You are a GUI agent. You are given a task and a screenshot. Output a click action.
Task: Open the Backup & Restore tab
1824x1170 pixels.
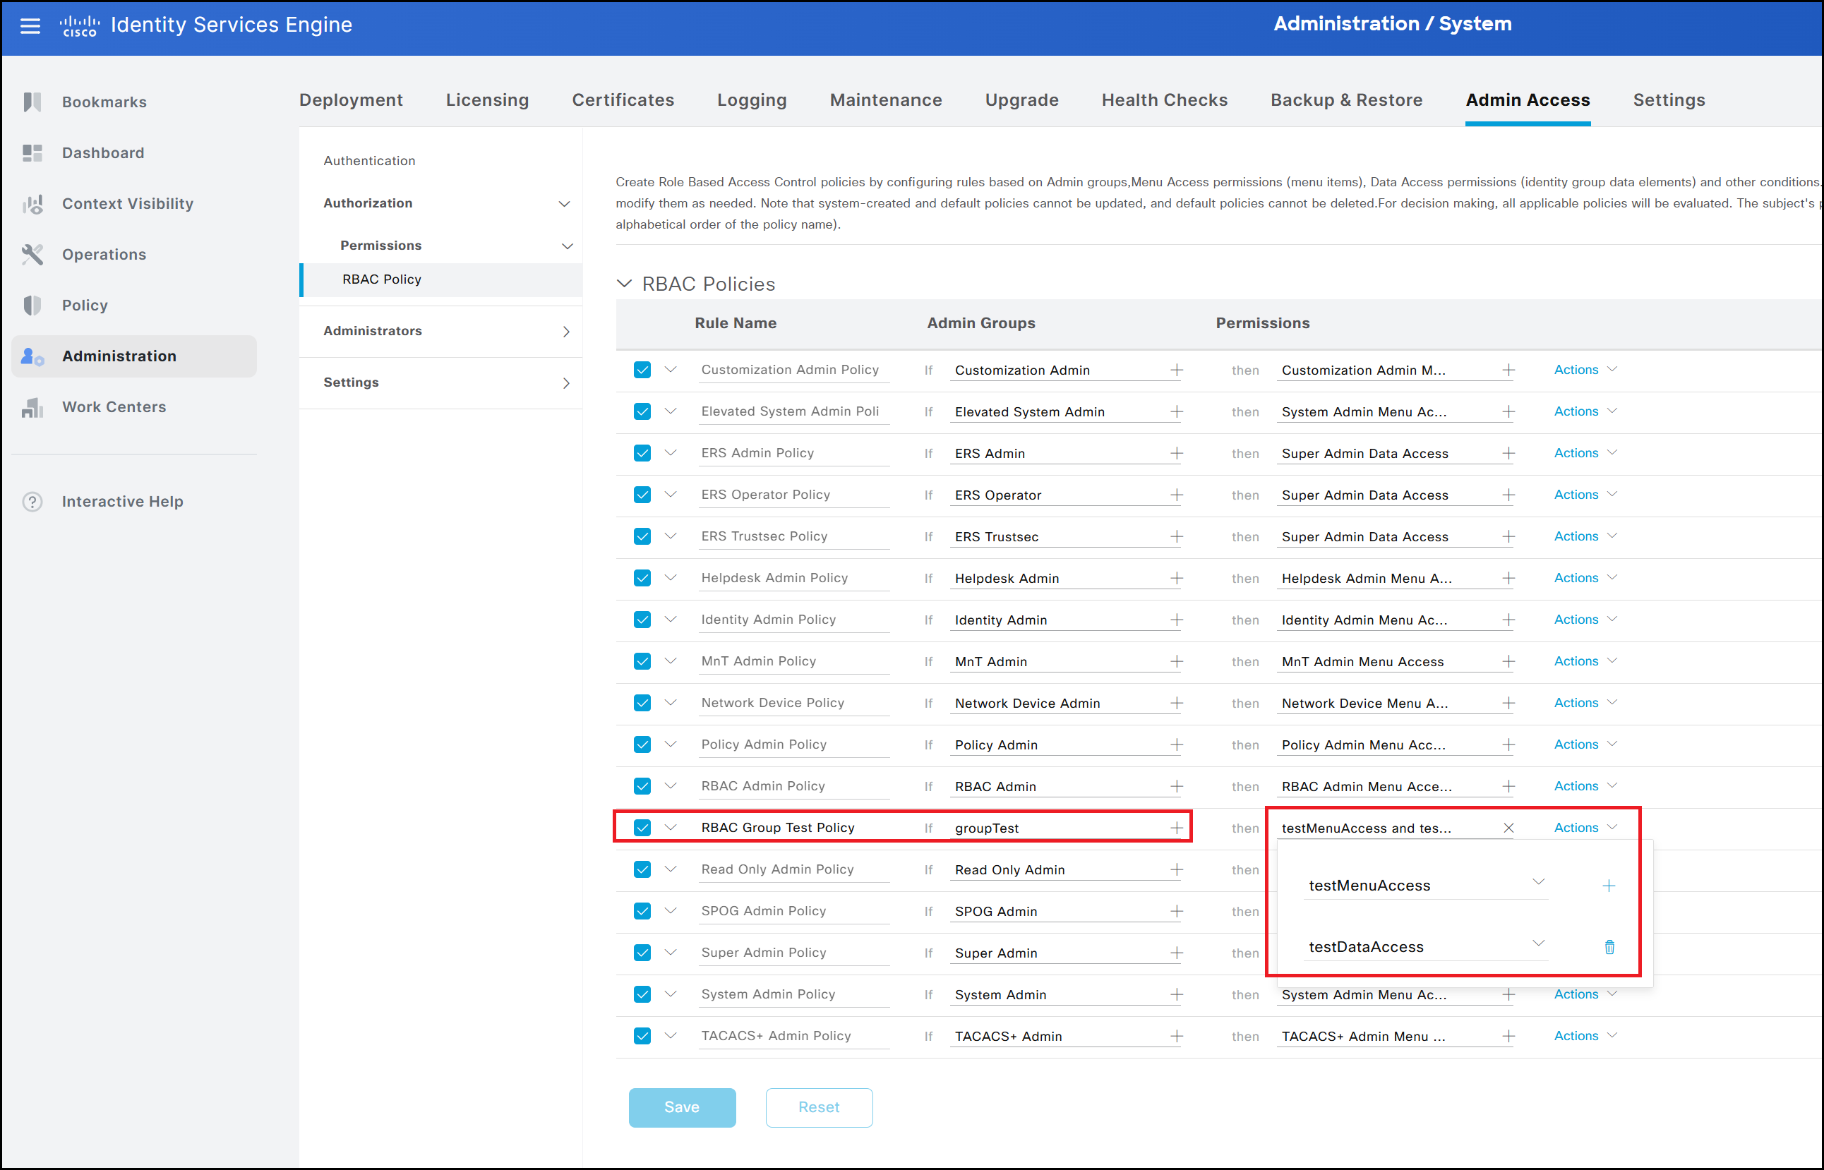pos(1346,99)
